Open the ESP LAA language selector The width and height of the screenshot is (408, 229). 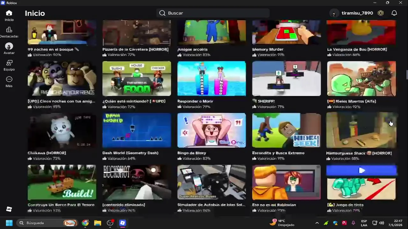click(x=364, y=223)
